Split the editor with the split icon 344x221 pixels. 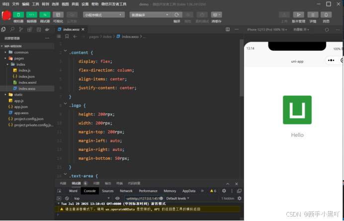coord(228,29)
